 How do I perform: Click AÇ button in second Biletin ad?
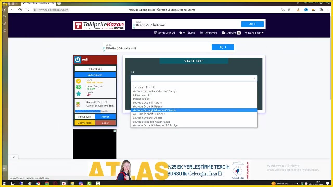pyautogui.click(x=223, y=47)
